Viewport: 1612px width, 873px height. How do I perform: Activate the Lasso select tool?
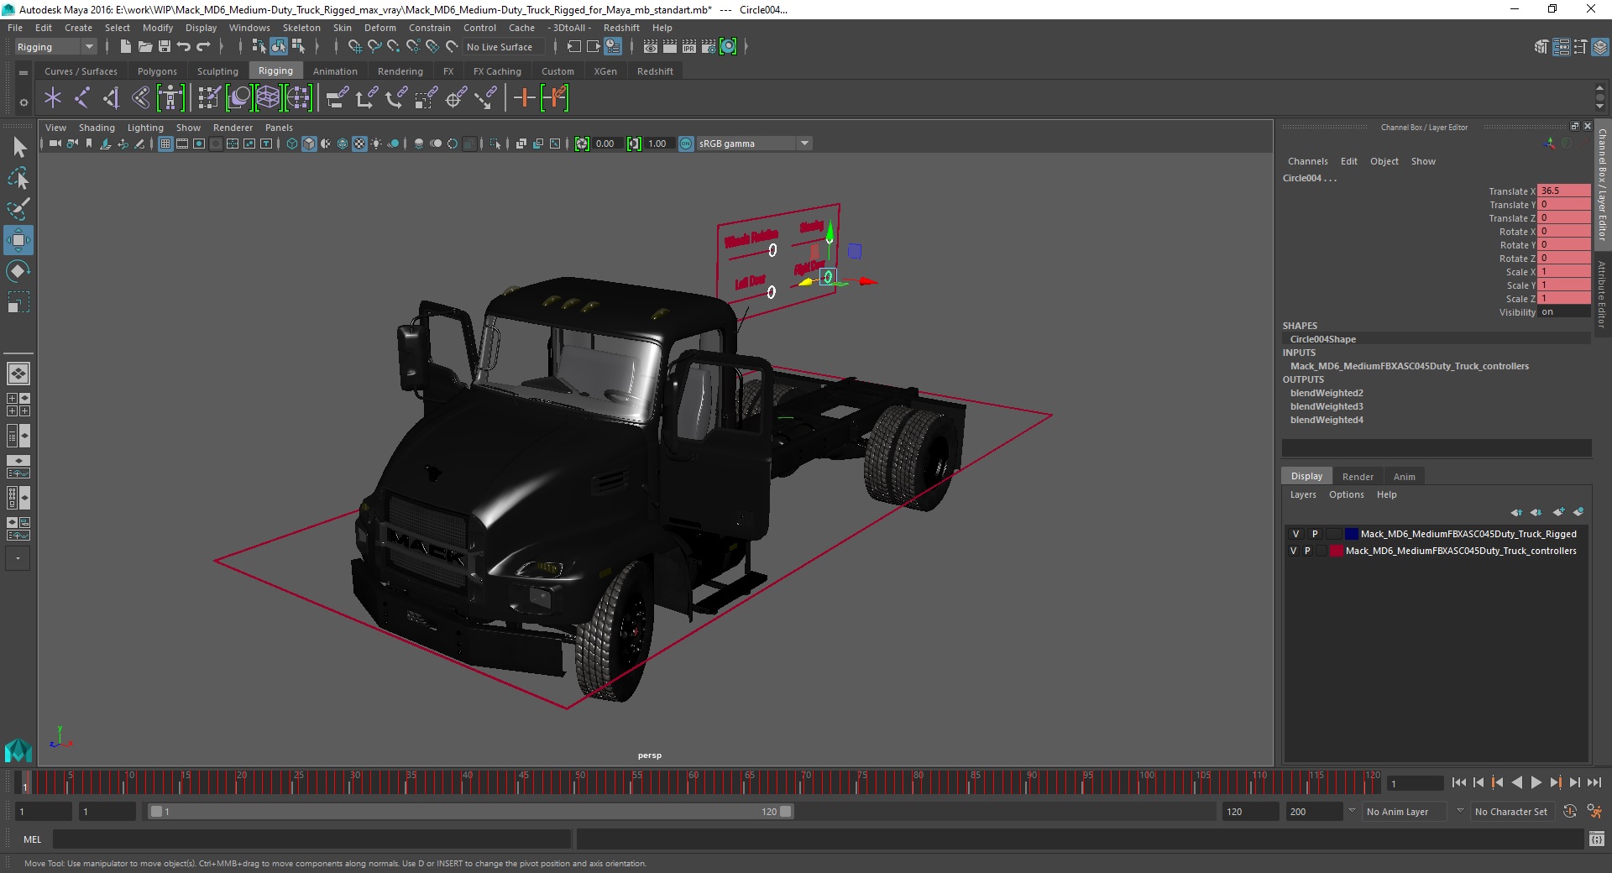point(18,178)
